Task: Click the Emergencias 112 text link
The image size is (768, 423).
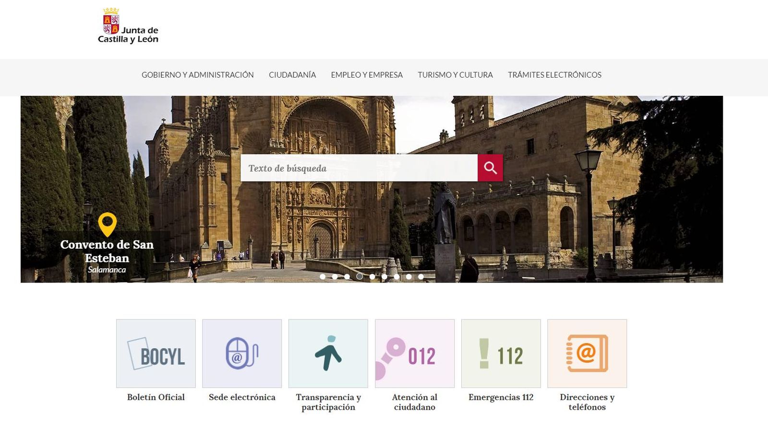Action: [x=501, y=397]
